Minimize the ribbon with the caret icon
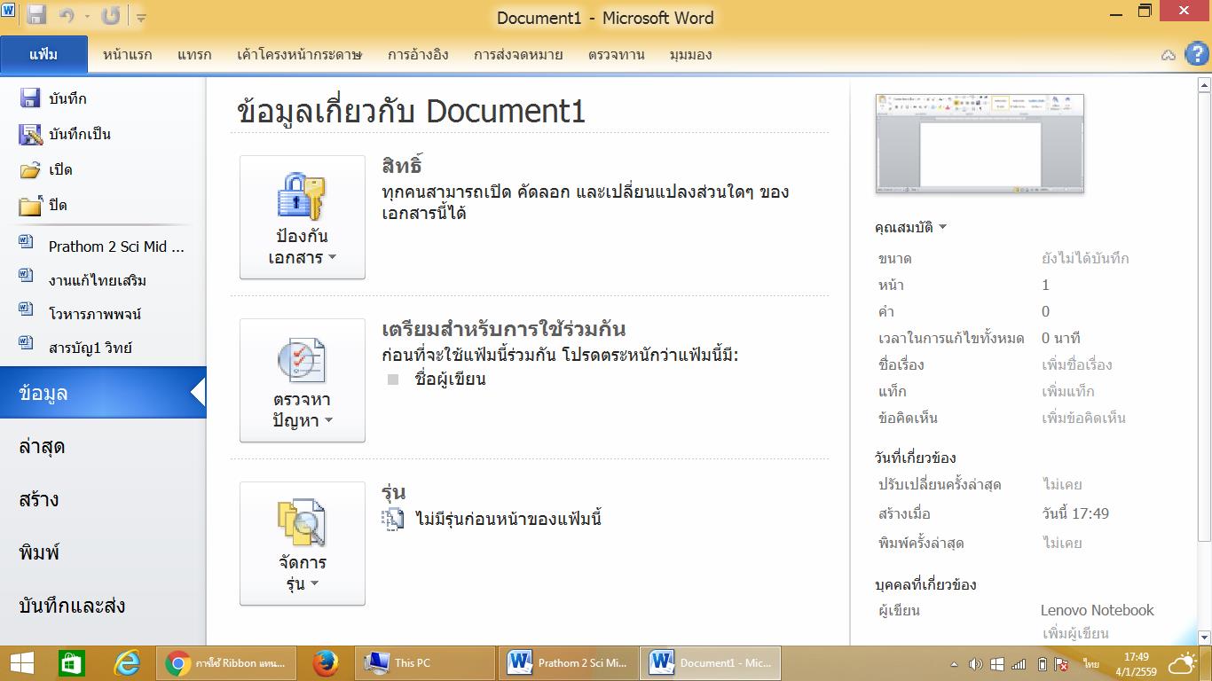This screenshot has width=1212, height=681. [1169, 55]
